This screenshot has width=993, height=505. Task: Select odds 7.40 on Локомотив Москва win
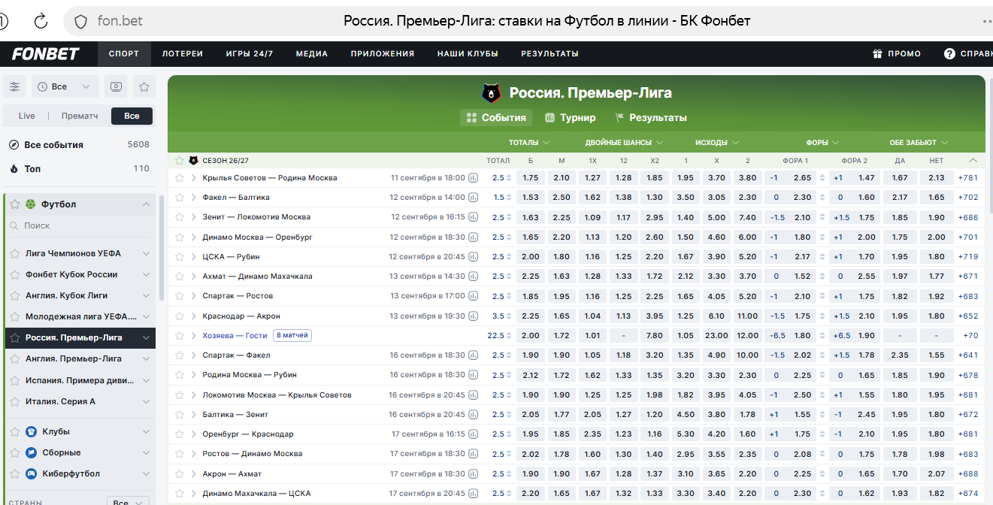point(747,217)
